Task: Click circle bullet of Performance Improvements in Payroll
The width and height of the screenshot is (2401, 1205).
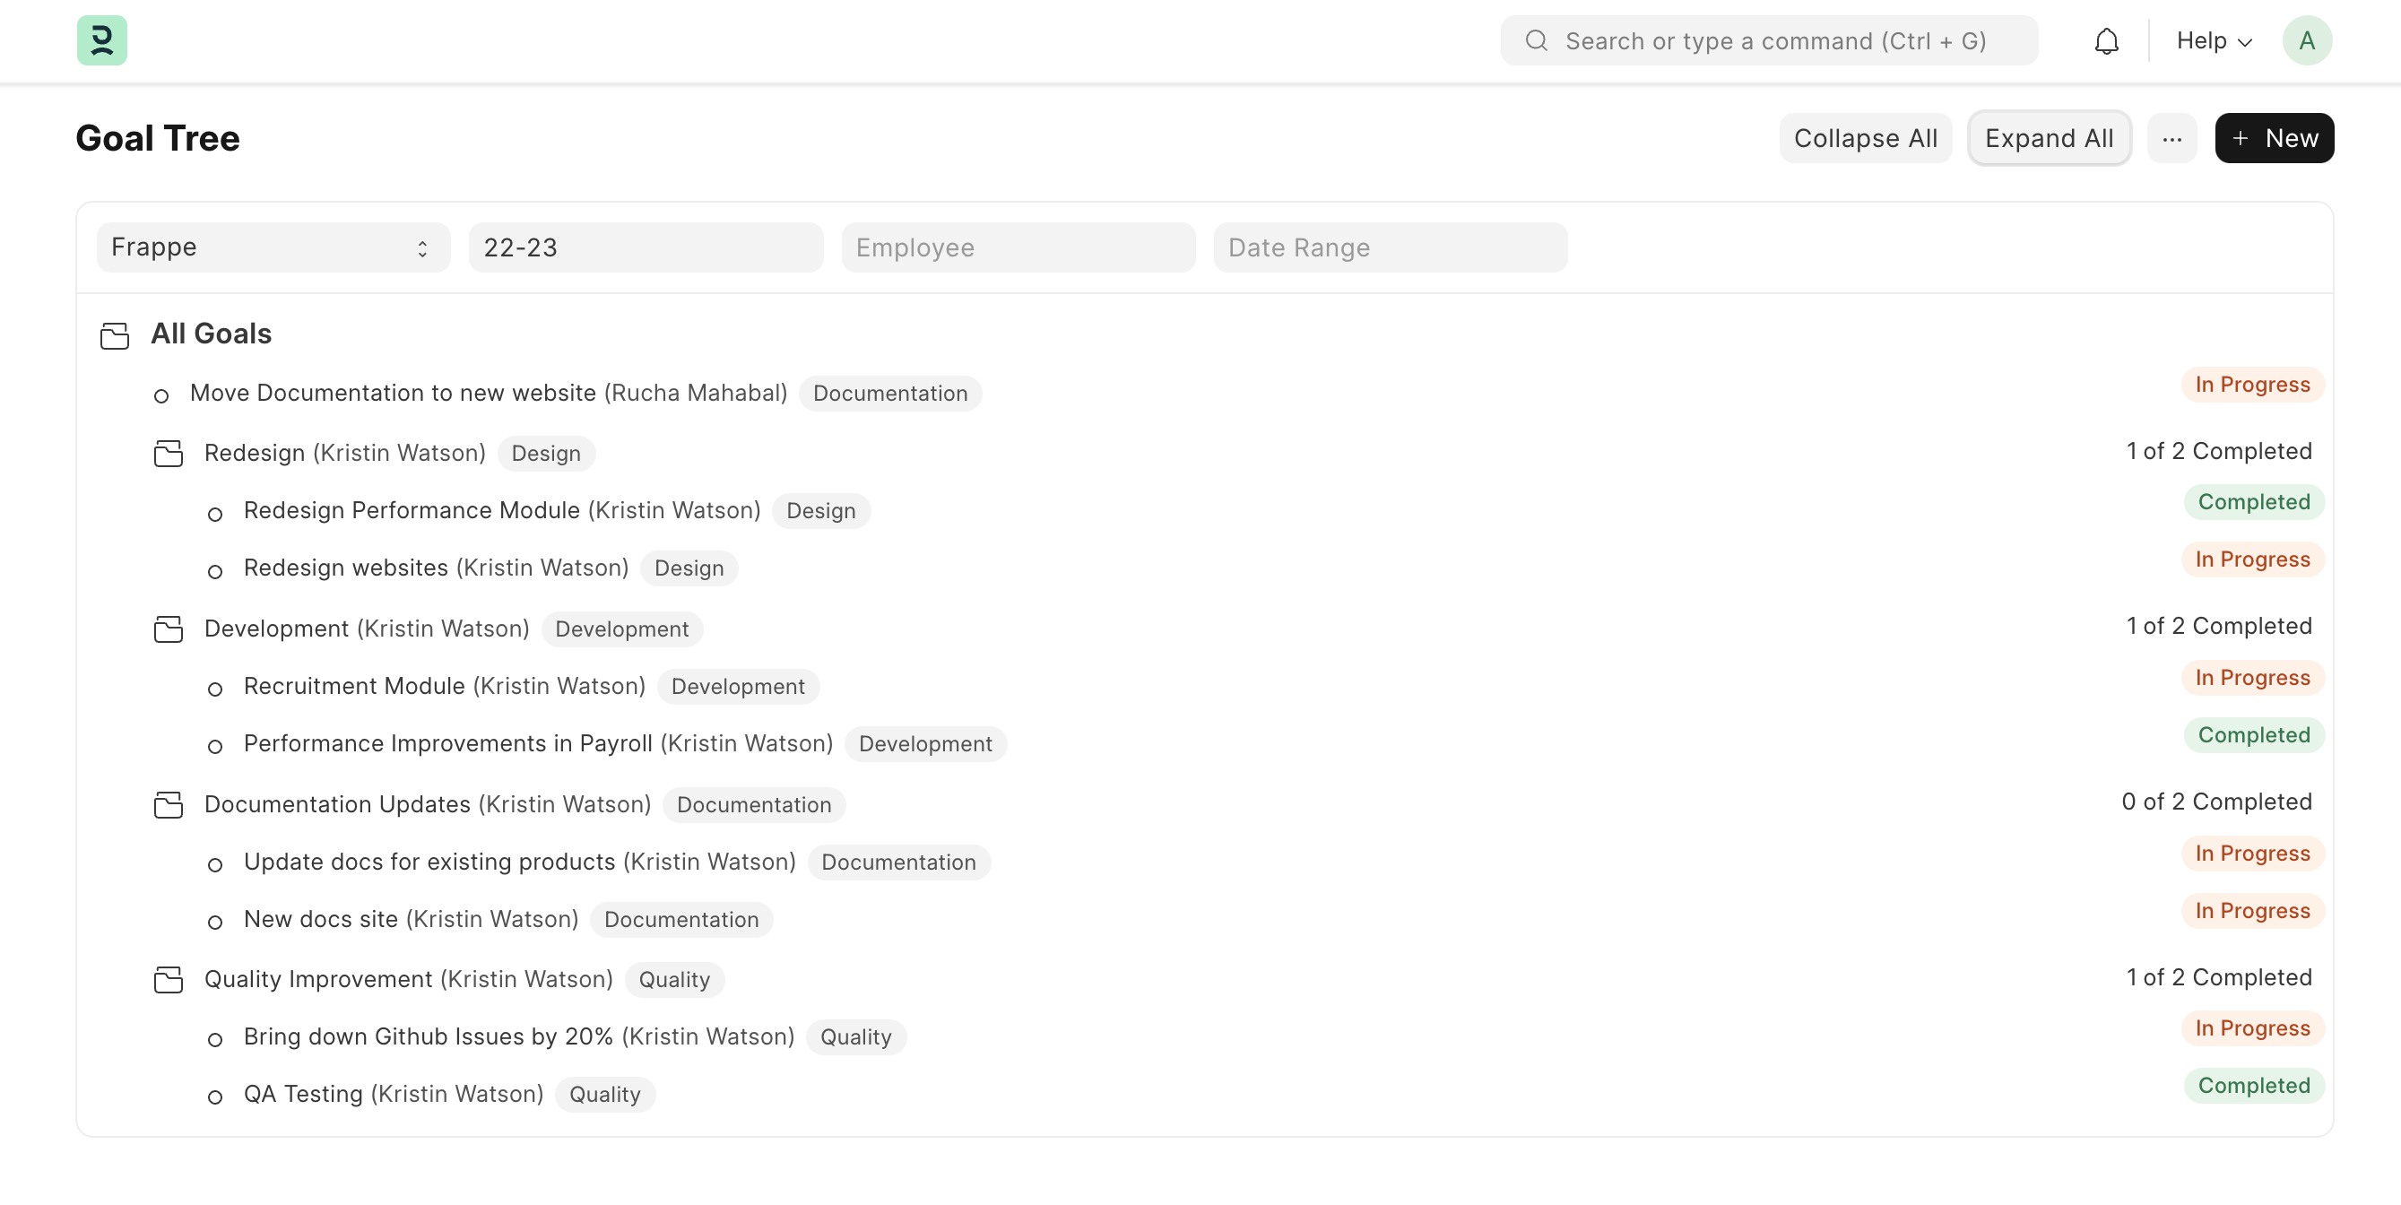Action: click(x=215, y=748)
